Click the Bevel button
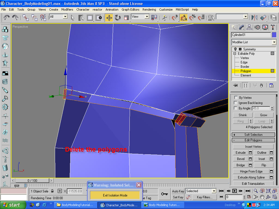Screen dimensions: 279x209 tap(241, 159)
